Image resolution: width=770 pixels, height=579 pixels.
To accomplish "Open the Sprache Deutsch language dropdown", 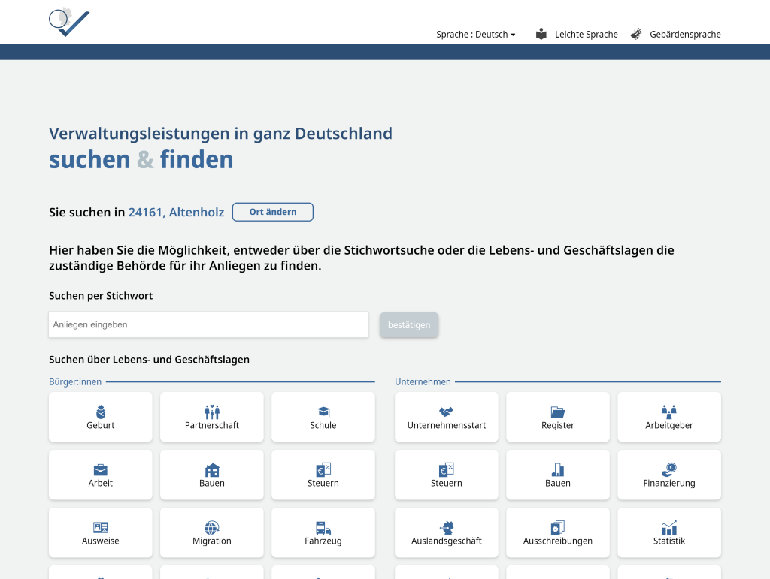I will (475, 35).
